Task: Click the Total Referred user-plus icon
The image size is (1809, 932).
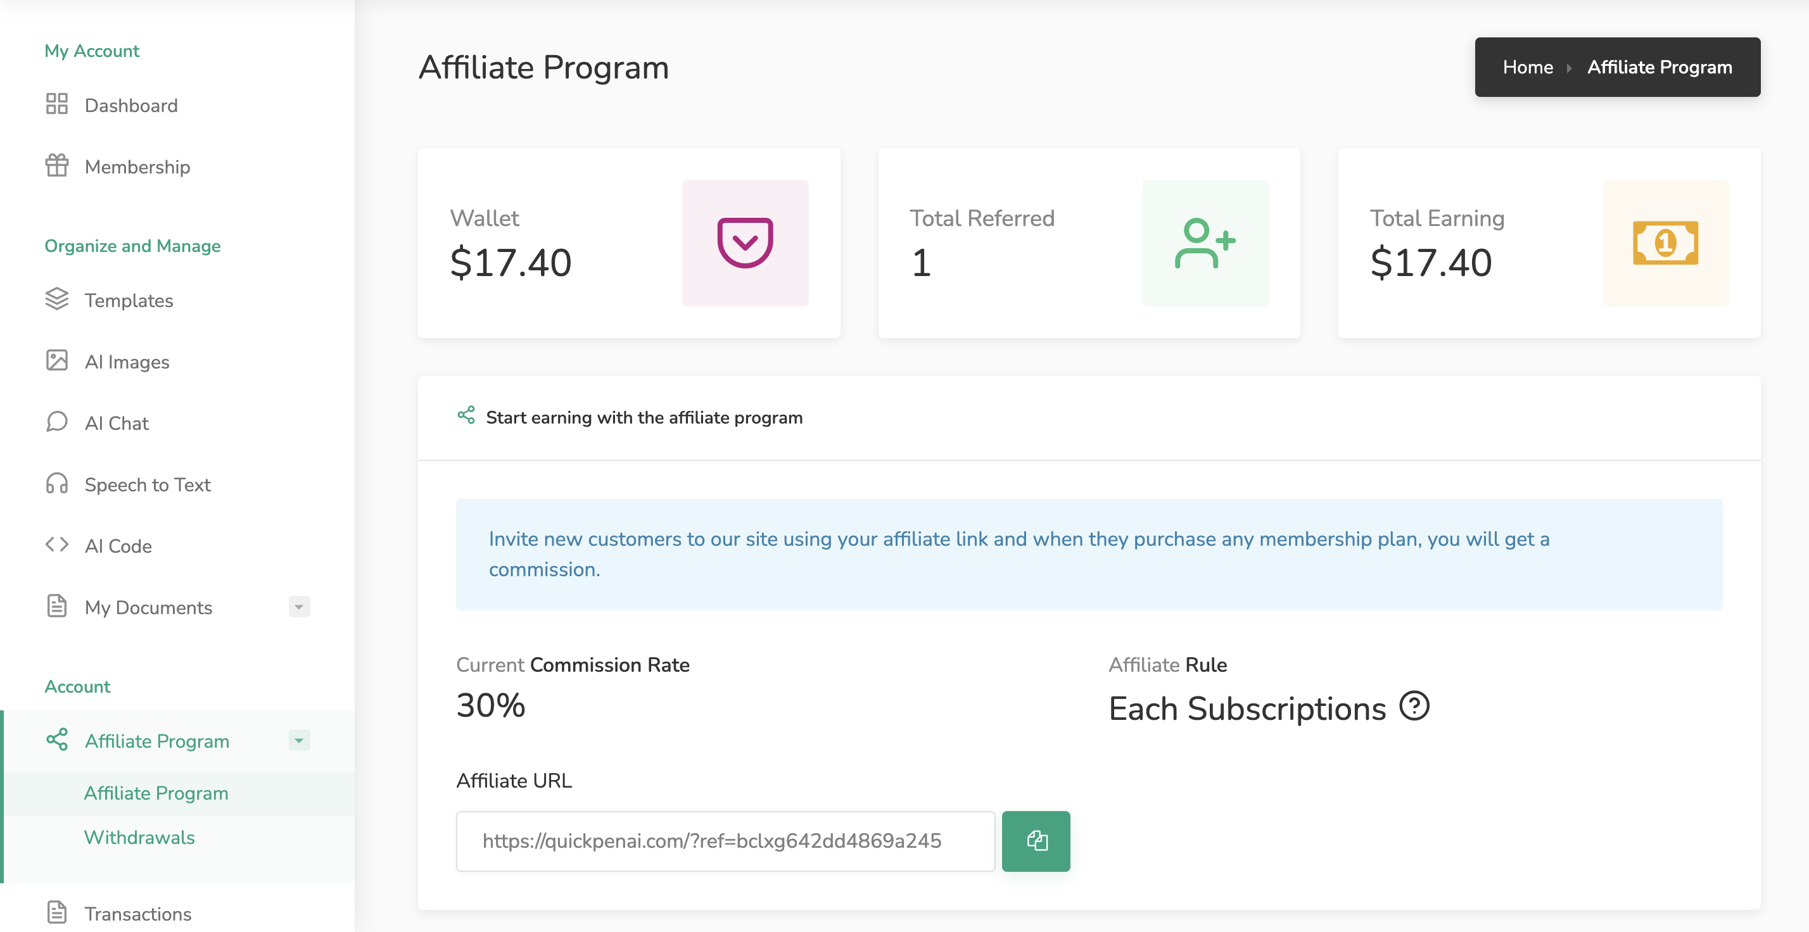Action: click(1205, 243)
